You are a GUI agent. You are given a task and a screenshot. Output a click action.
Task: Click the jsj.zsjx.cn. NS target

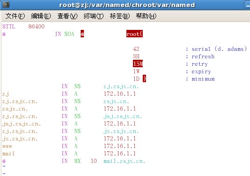pyautogui.click(x=123, y=117)
